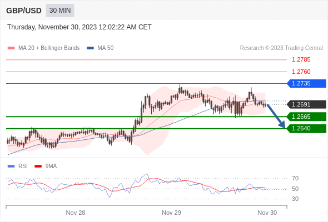Click the 9MA legend label
Viewport: 328px width, 222px height.
[51, 167]
